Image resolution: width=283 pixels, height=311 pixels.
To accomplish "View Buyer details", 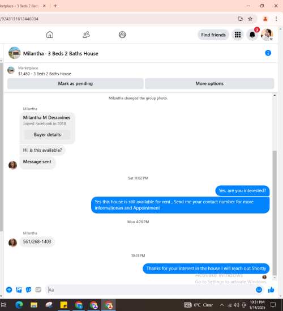I will [47, 135].
